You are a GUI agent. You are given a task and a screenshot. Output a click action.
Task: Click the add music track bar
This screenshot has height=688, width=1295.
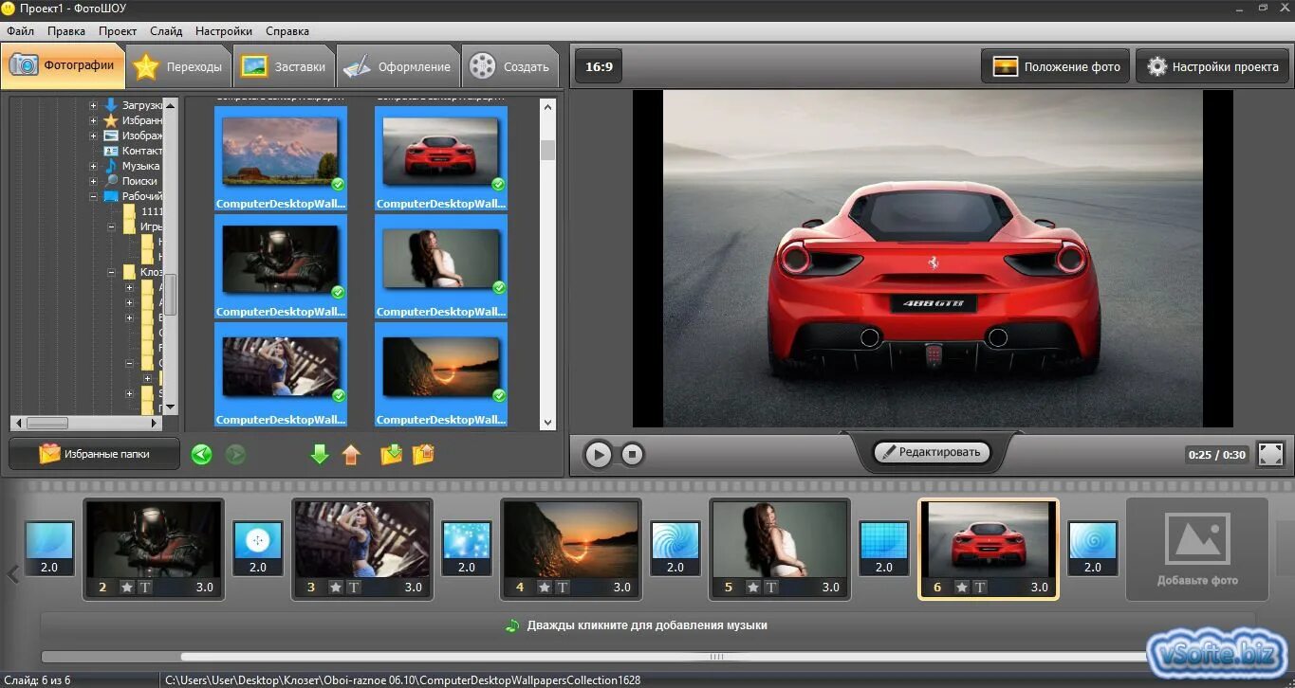click(647, 625)
